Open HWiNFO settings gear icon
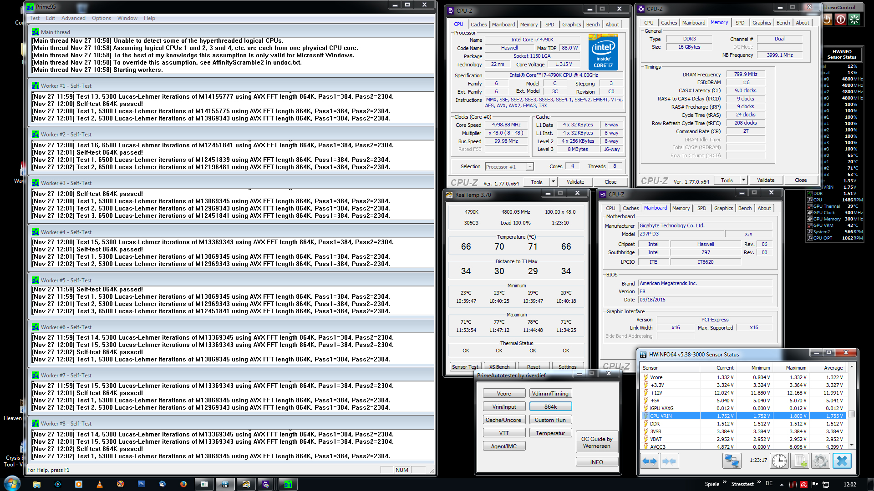The height and width of the screenshot is (491, 874). pos(820,461)
